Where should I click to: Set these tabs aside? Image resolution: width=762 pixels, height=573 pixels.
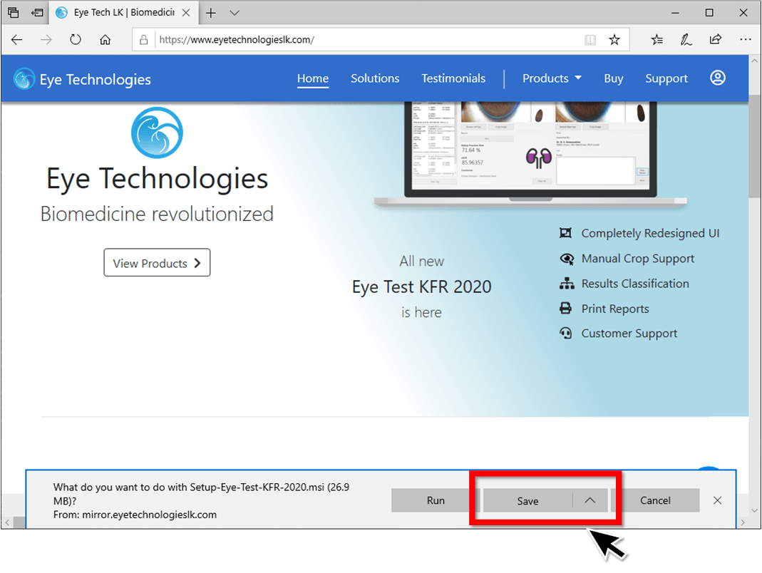37,13
